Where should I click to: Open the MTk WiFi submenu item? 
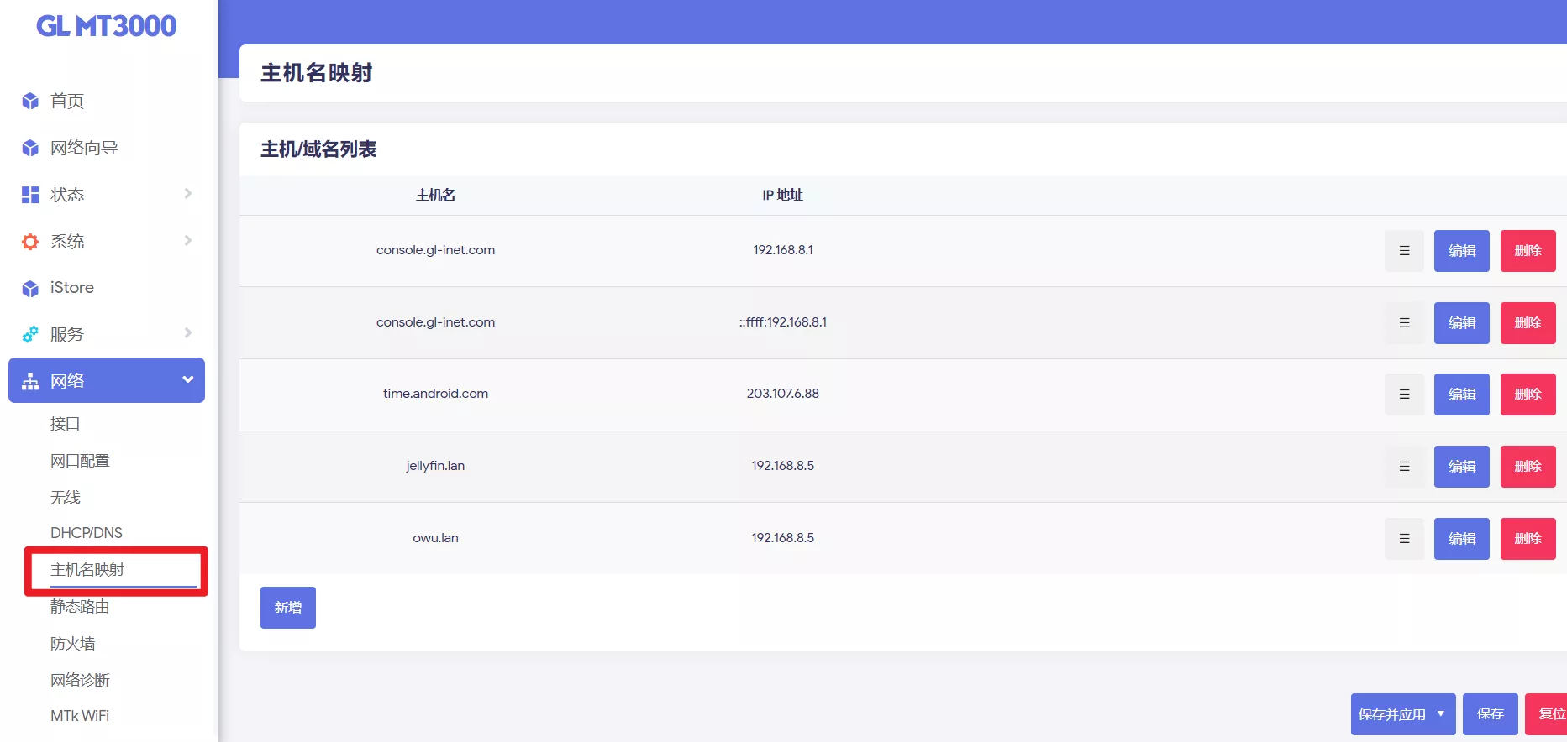[x=80, y=716]
